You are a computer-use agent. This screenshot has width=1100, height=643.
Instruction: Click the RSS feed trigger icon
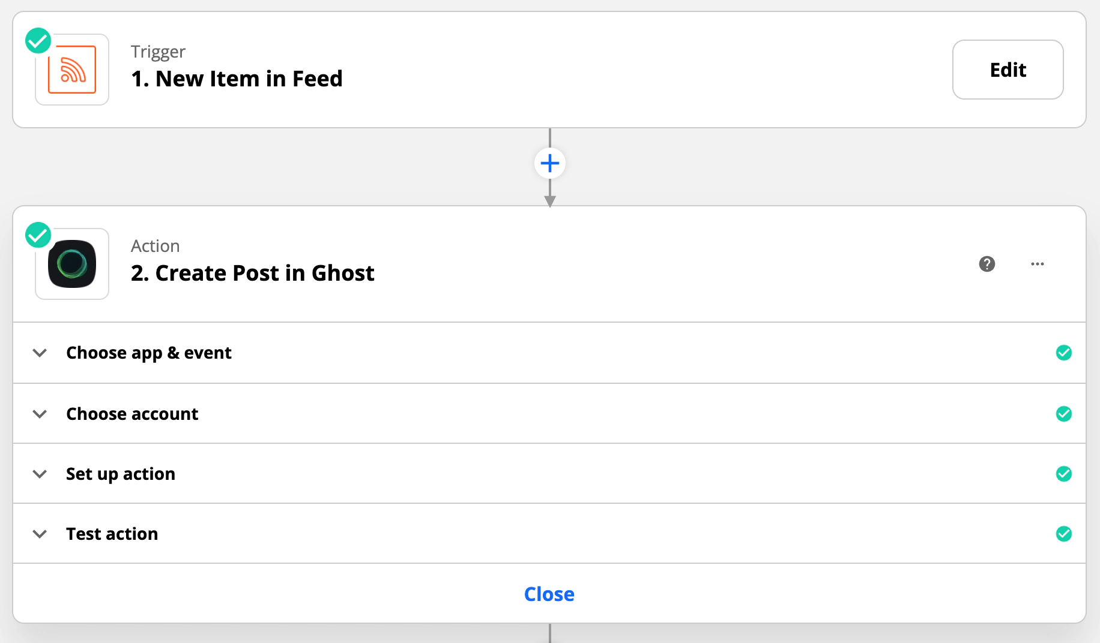pyautogui.click(x=72, y=70)
